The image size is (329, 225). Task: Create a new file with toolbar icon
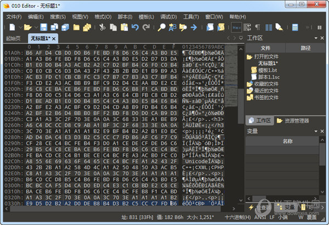tap(12, 27)
